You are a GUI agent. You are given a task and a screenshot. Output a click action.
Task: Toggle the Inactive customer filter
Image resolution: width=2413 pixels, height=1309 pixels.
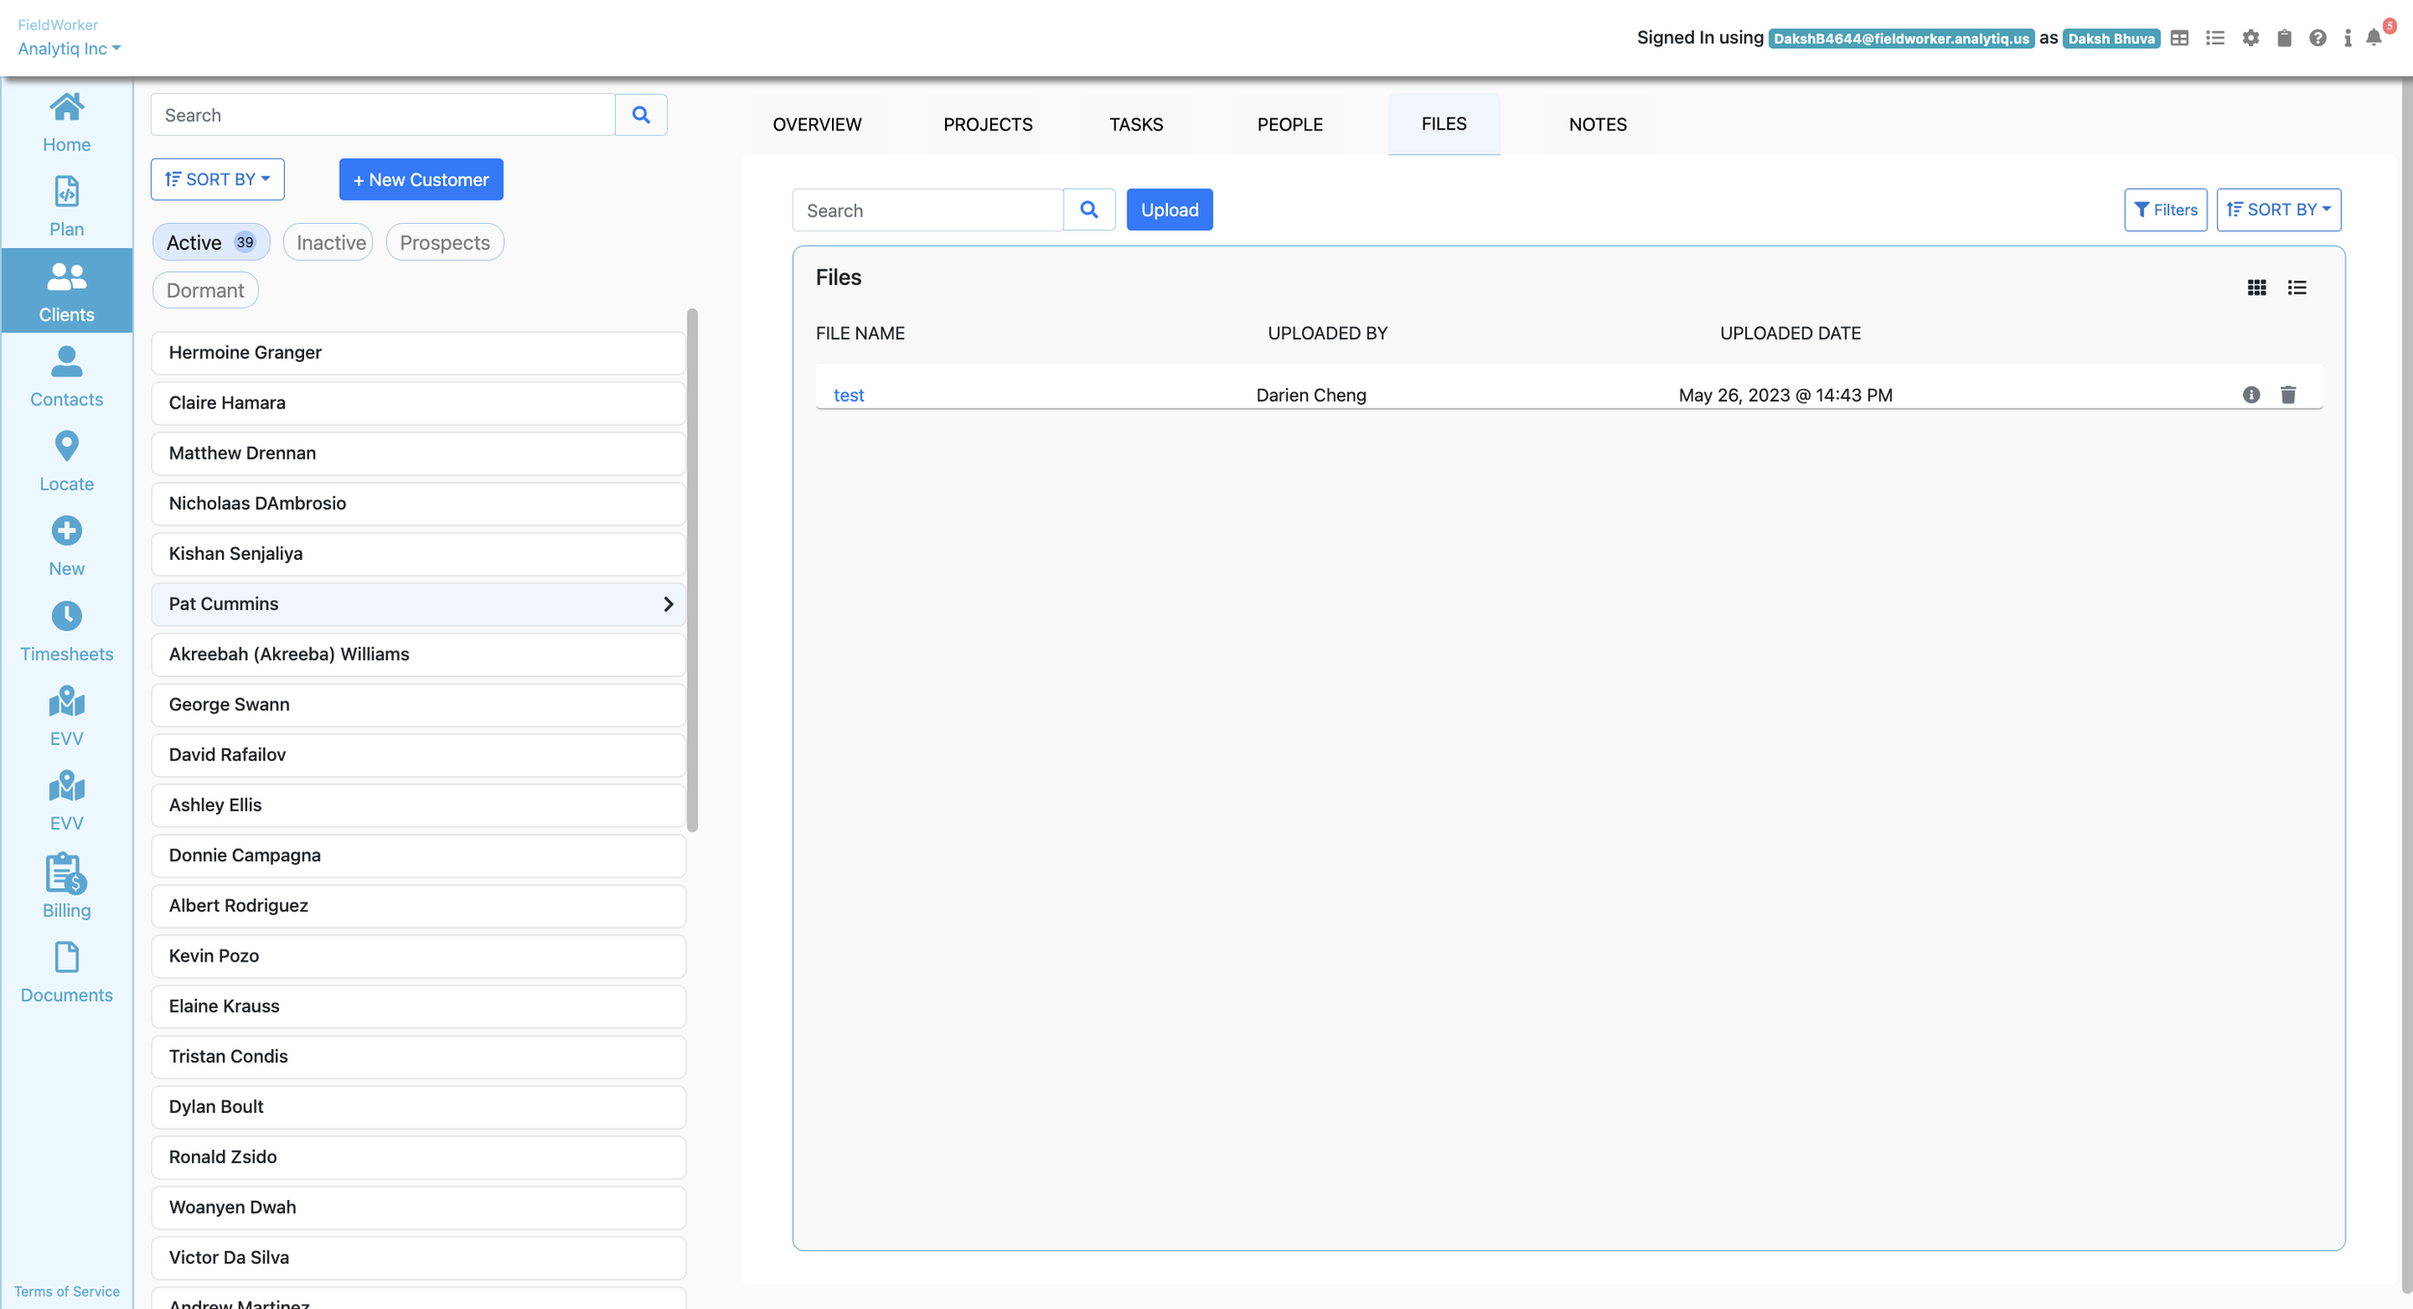point(330,243)
